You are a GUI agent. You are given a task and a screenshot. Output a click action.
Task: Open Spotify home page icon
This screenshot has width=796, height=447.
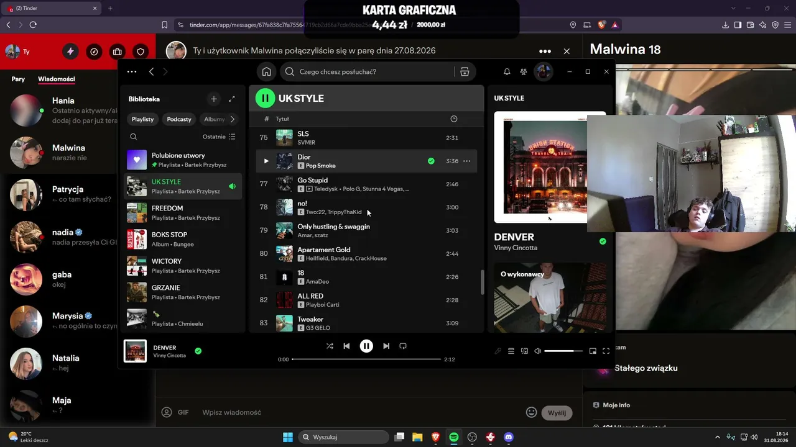[x=266, y=71]
